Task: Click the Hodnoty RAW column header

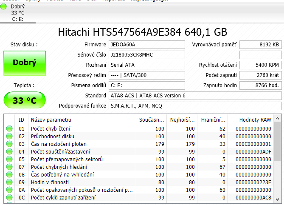Action: tap(251, 120)
